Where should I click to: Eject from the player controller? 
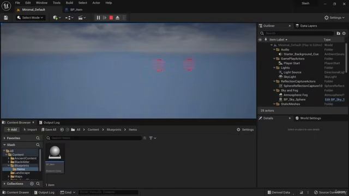118,17
